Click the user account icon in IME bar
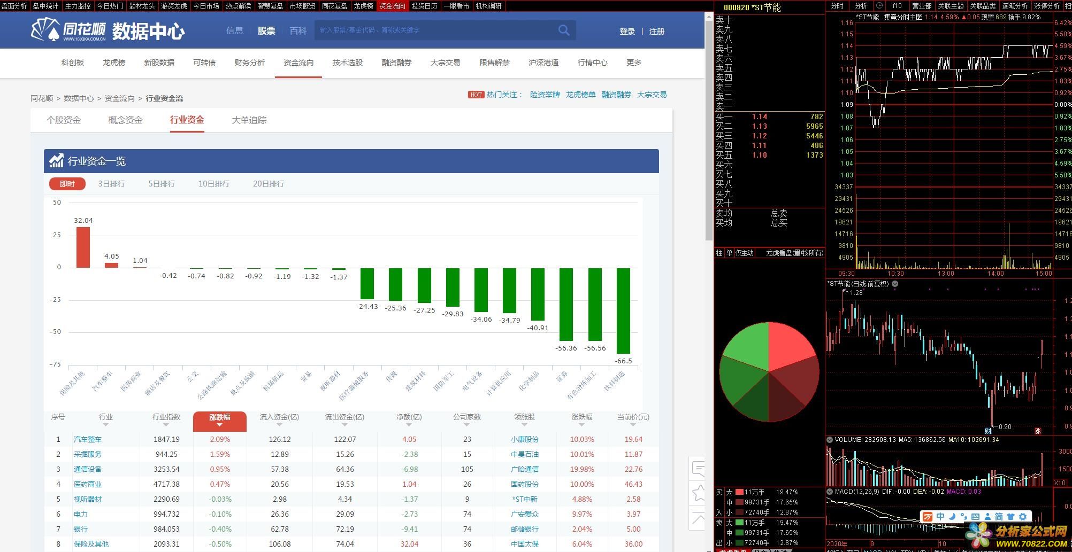Screen dimensions: 1072x552 [987, 517]
